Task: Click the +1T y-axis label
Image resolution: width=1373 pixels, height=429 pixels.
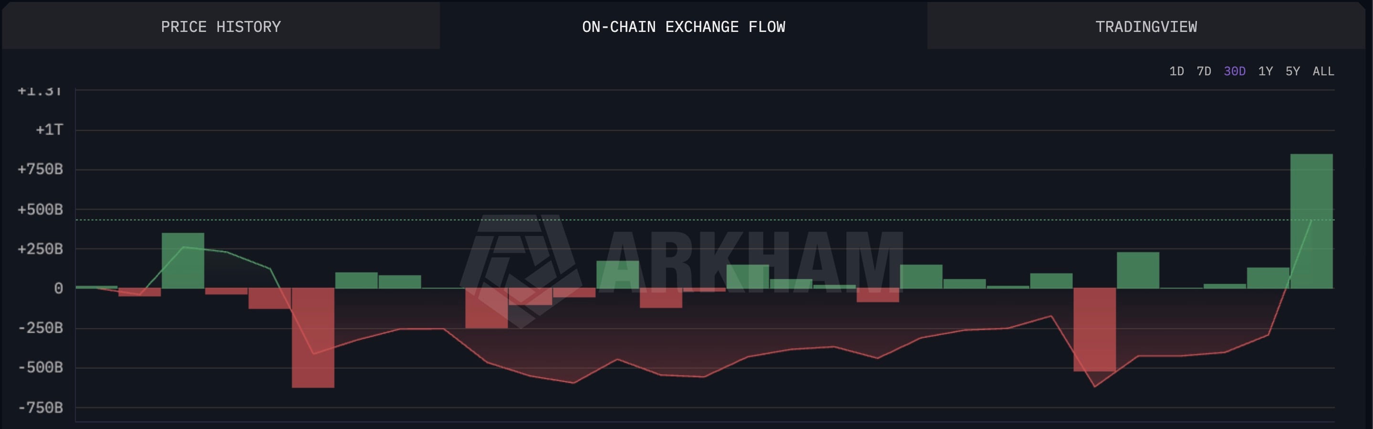Action: pos(49,130)
